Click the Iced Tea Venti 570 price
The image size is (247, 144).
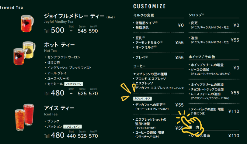tap(93, 136)
